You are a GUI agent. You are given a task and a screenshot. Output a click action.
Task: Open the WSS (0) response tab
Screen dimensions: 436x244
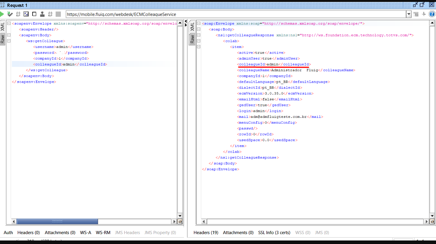(303, 233)
